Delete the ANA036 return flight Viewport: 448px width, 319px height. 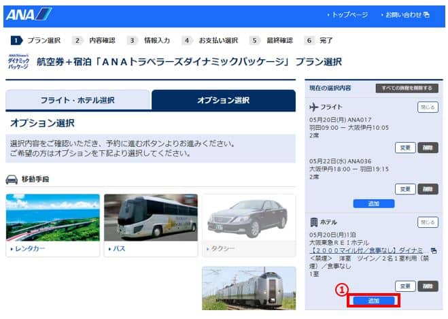[x=428, y=188]
